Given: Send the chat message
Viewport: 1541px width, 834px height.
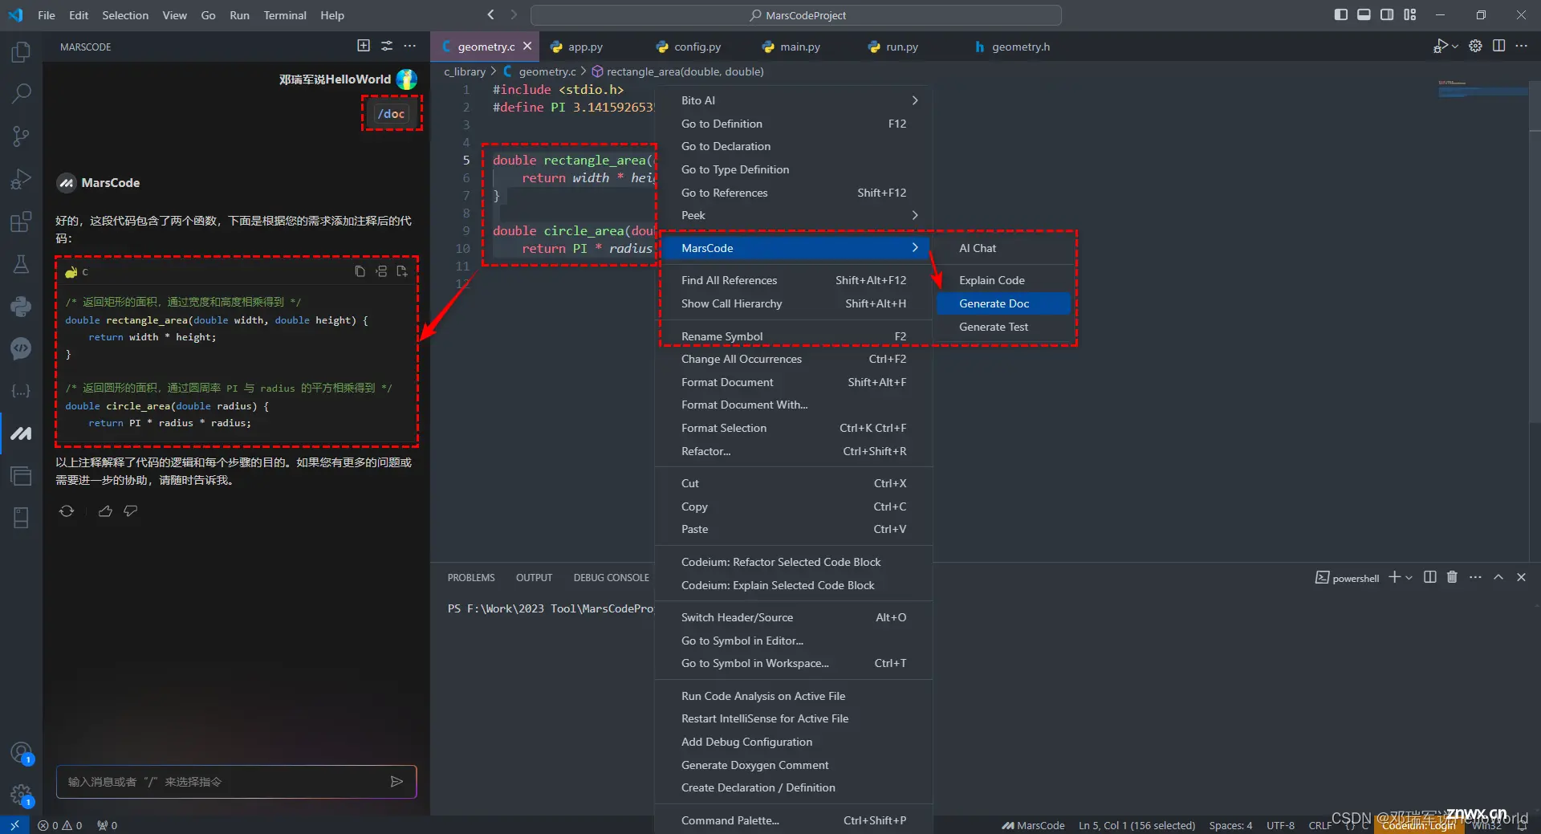Looking at the screenshot, I should (396, 782).
